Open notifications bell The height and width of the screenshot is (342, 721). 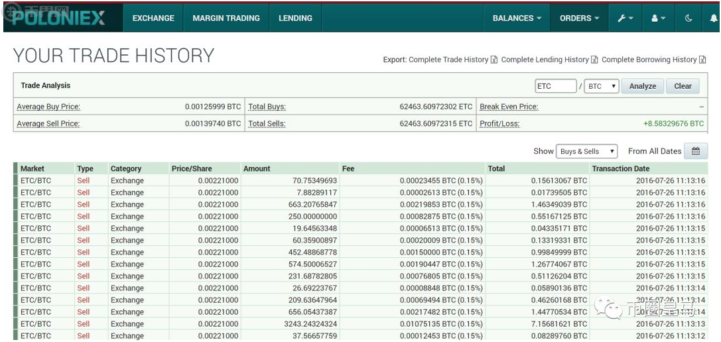713,18
